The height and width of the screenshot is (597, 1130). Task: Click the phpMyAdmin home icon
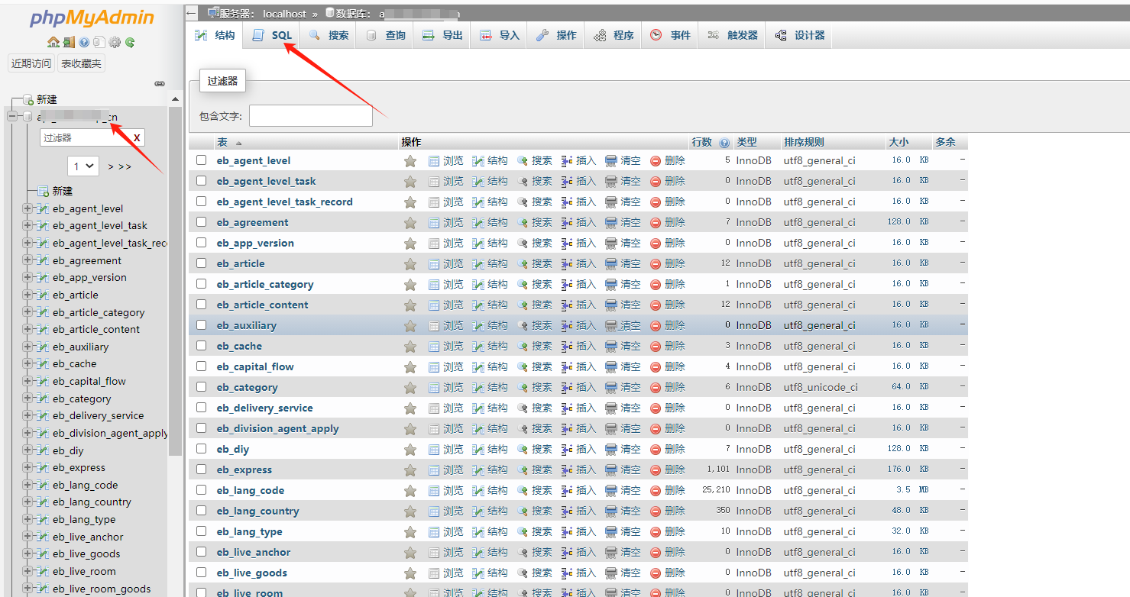[x=53, y=43]
